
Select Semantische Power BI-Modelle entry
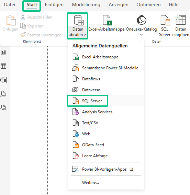106,68
